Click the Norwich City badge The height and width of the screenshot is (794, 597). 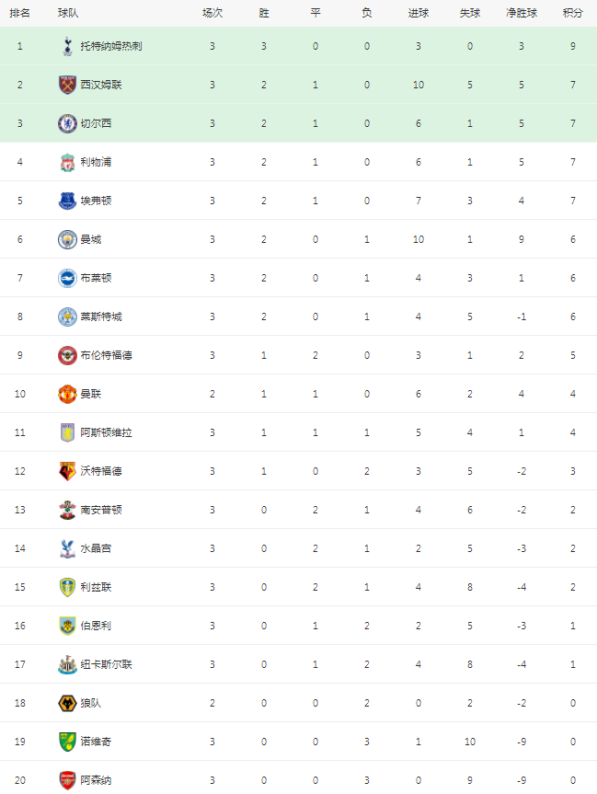point(67,742)
